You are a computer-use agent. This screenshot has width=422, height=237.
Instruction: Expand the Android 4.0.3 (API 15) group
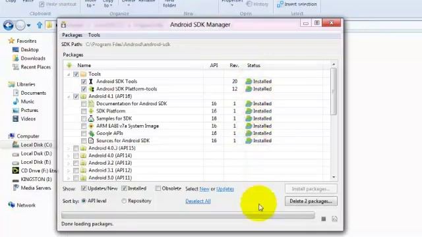tap(69, 148)
